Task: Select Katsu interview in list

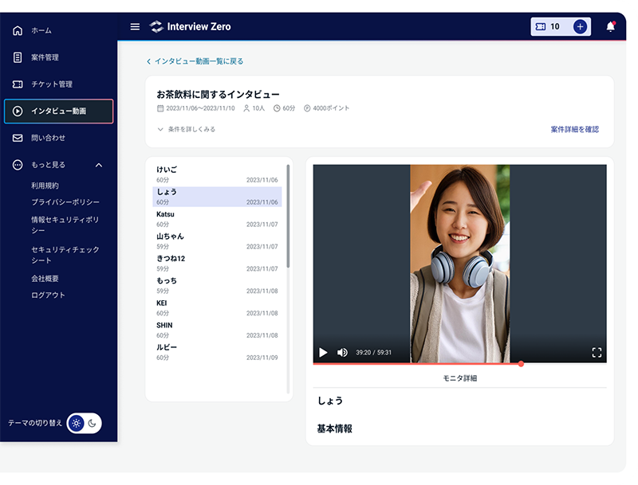Action: (217, 219)
